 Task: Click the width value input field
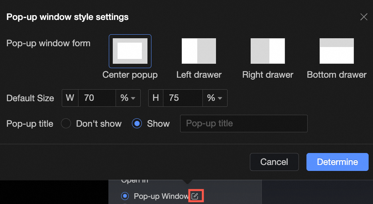[97, 98]
